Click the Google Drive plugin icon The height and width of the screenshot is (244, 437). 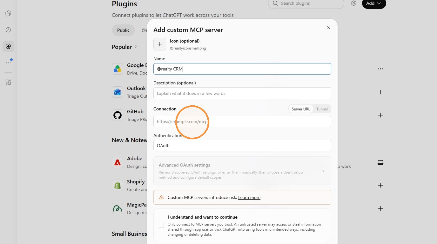(118, 69)
